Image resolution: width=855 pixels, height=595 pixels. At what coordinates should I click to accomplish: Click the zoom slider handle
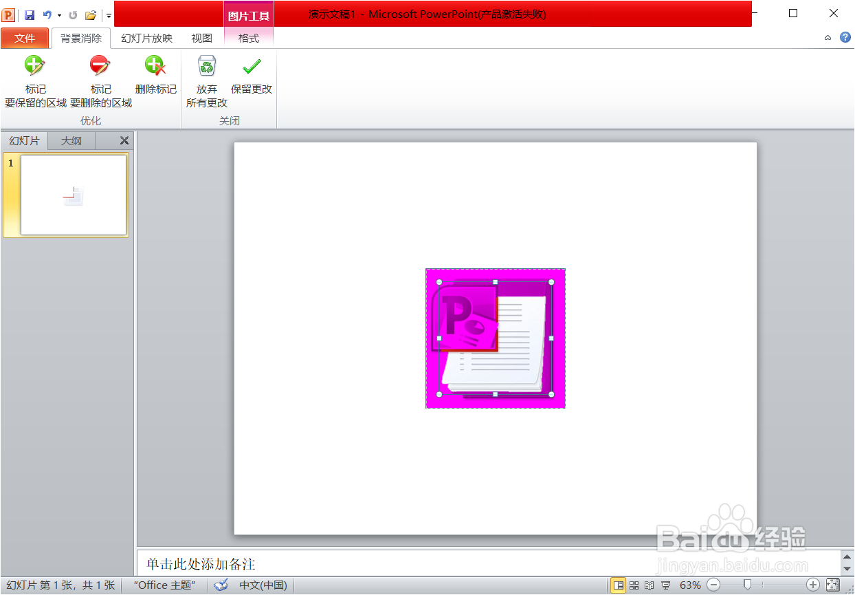pyautogui.click(x=747, y=585)
